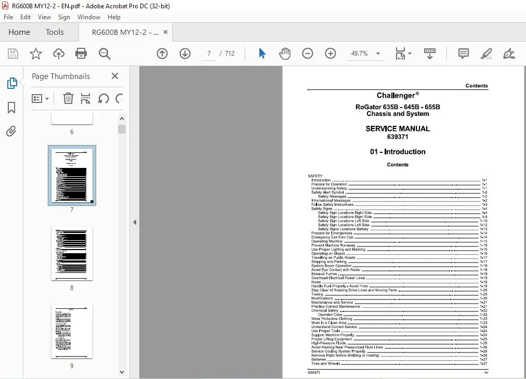Switch to the Tools tab
This screenshot has height=379, width=526.
click(x=55, y=32)
